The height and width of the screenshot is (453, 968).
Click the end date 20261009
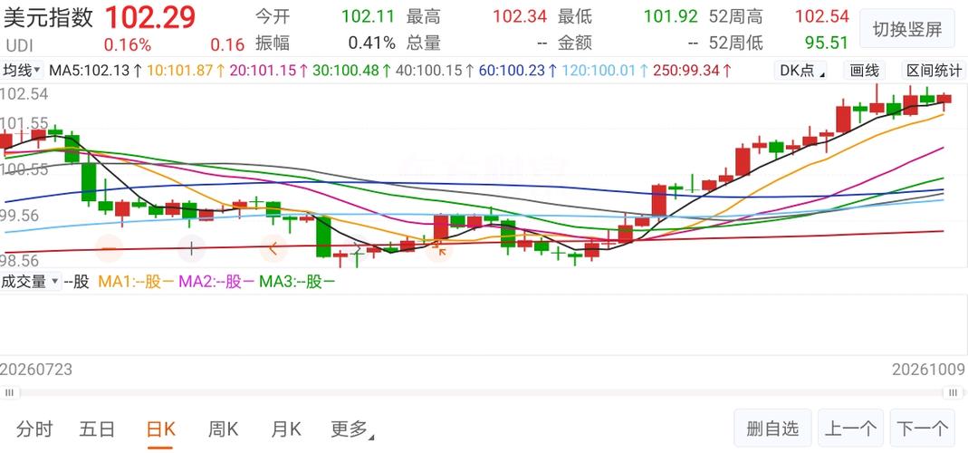click(x=928, y=370)
